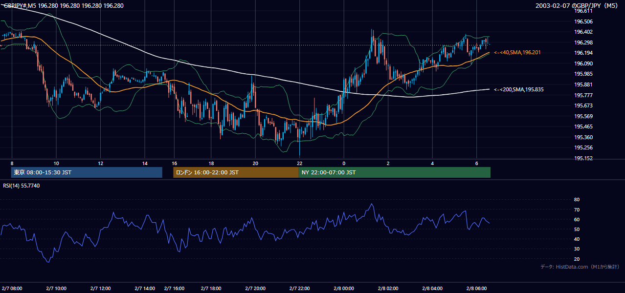Image resolution: width=625 pixels, height=293 pixels.
Task: Click the 196.090 price axis label
Action: (583, 63)
